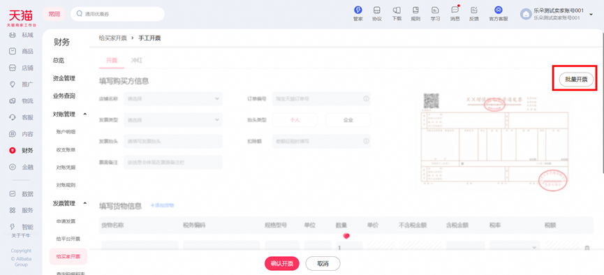604x275 pixels.
Task: Click the 订单编号 input field
Action: 321,98
